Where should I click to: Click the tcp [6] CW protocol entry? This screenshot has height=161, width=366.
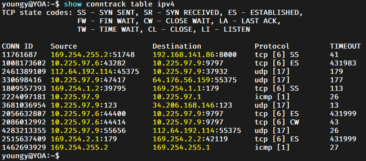[x=277, y=122]
